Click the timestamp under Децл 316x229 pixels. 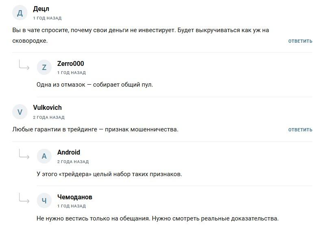point(47,18)
